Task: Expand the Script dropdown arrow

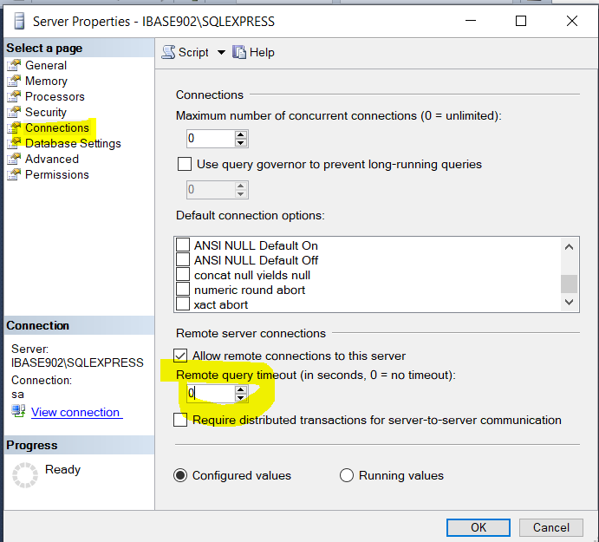Action: [x=221, y=53]
